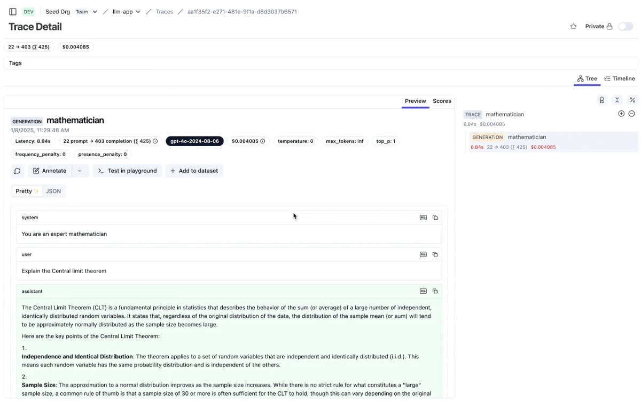Click the Test in playground button
The width and height of the screenshot is (641, 401).
coord(127,171)
